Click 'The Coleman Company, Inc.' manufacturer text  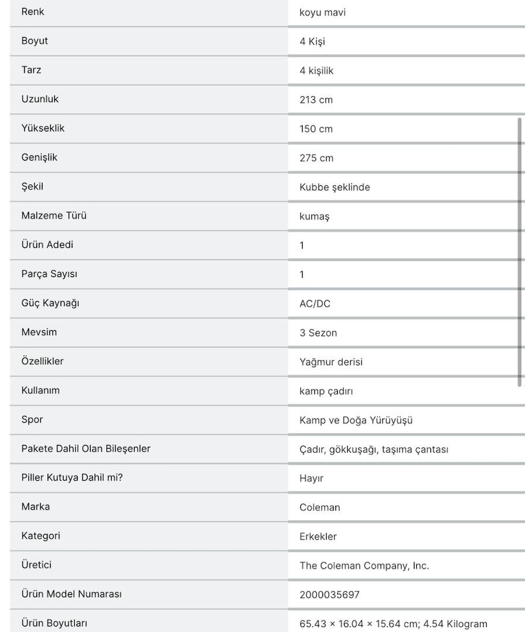(x=364, y=566)
